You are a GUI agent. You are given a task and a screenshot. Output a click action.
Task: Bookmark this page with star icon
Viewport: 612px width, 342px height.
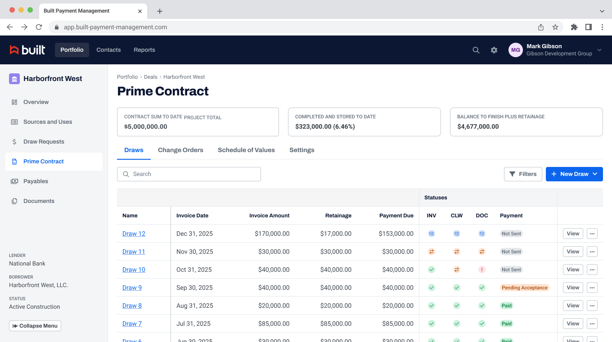(x=555, y=27)
